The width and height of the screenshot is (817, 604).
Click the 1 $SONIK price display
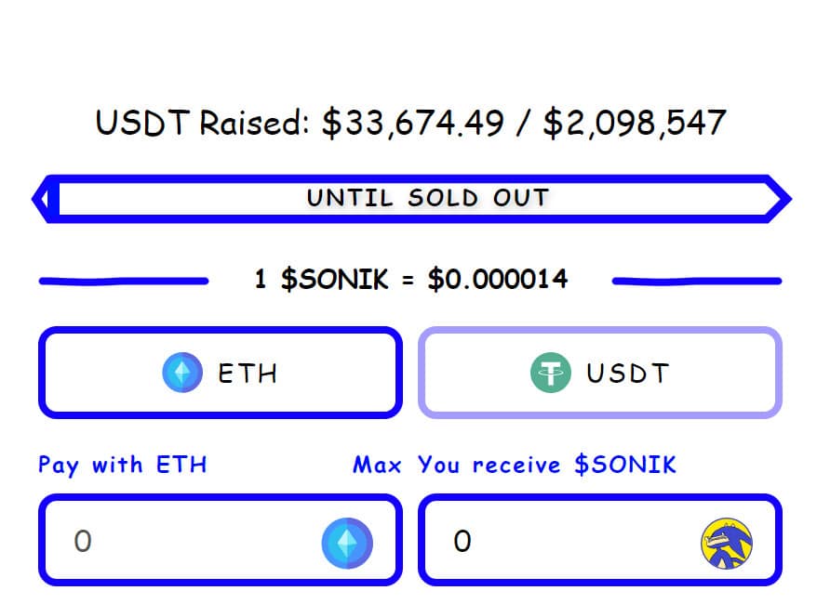pyautogui.click(x=409, y=279)
